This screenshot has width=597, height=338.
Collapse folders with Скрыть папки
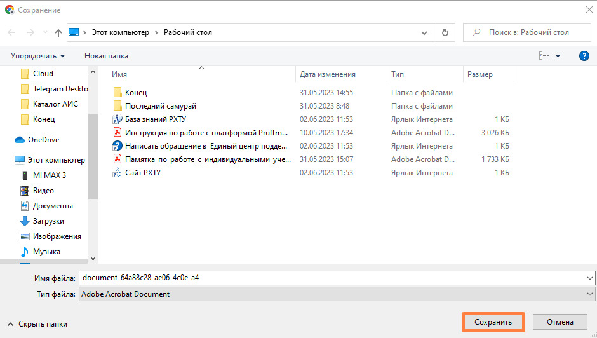37,324
